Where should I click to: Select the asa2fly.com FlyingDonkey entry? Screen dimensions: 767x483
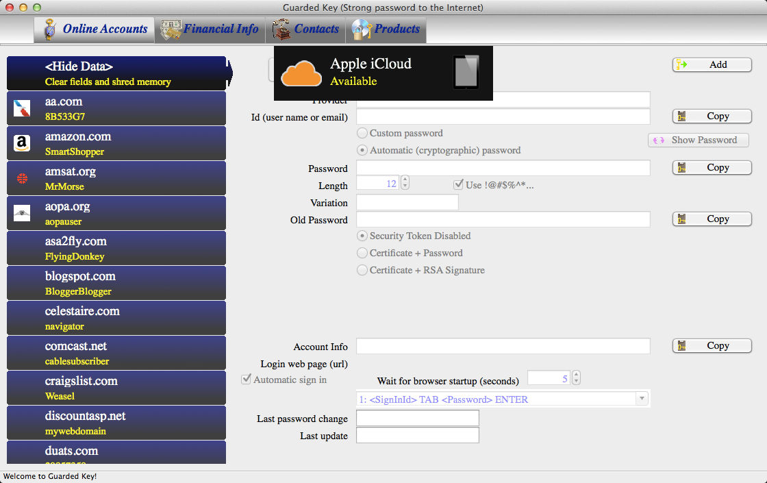(116, 248)
